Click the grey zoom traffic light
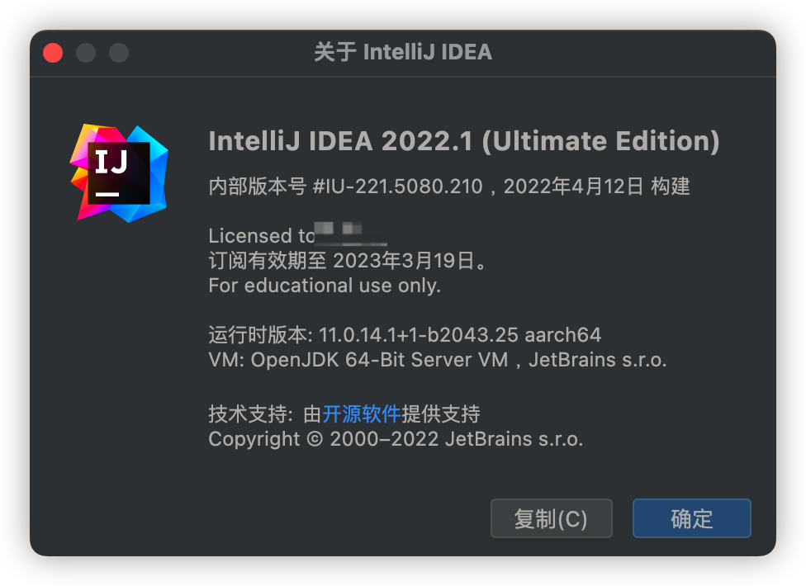Image resolution: width=806 pixels, height=586 pixels. [x=119, y=51]
